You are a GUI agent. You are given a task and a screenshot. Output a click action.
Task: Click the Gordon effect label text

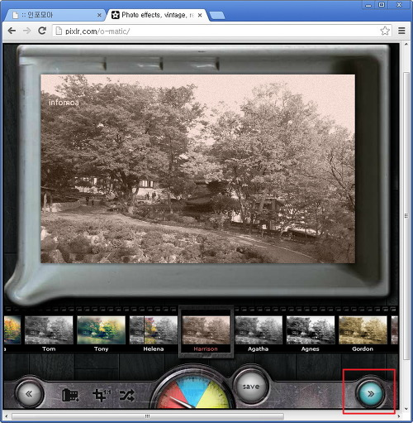pos(363,348)
